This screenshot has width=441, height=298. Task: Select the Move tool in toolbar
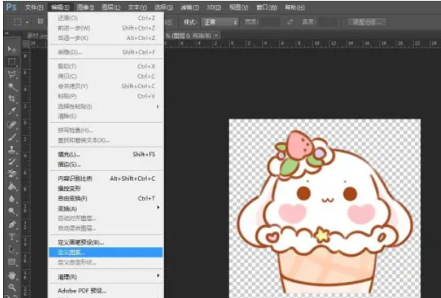click(12, 49)
